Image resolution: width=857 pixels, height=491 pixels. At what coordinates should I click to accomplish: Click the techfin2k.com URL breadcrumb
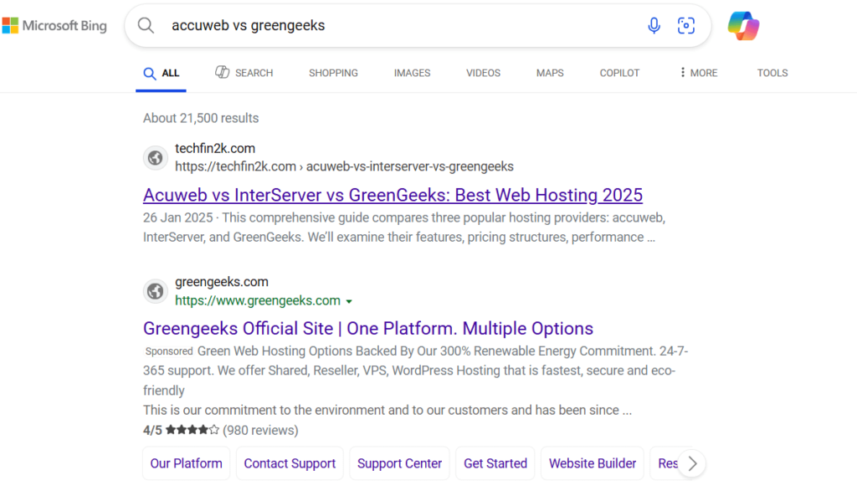(x=344, y=166)
